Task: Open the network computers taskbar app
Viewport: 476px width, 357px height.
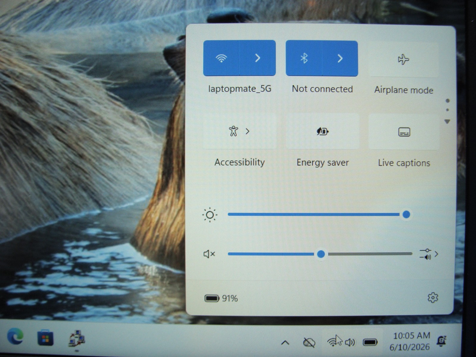Action: [77, 339]
